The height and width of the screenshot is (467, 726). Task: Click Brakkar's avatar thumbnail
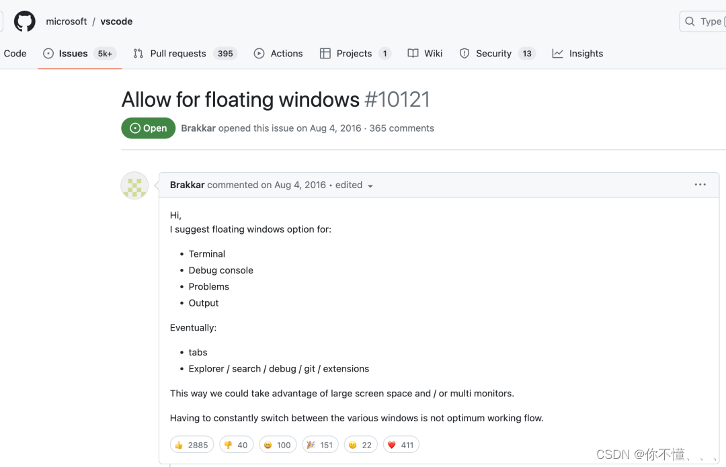134,186
